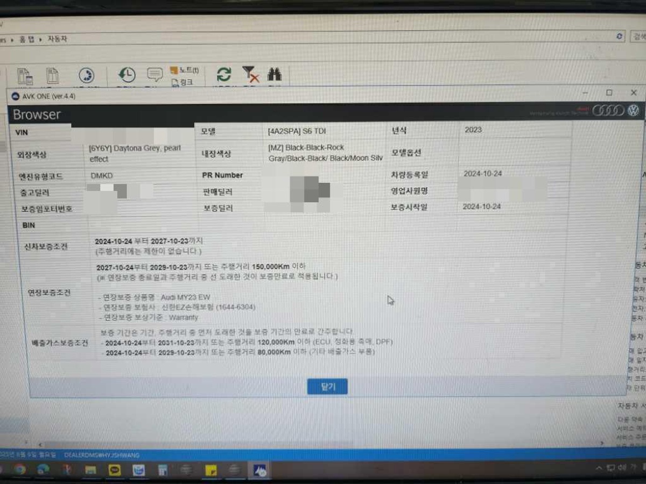Click the first document toolbar icon
The width and height of the screenshot is (646, 484).
[24, 76]
